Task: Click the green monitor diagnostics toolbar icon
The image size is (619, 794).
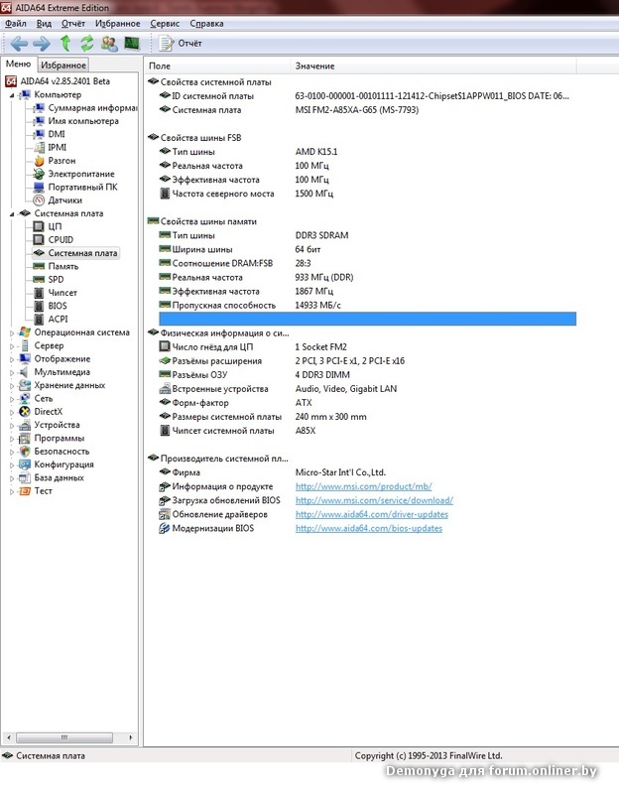Action: click(x=132, y=44)
